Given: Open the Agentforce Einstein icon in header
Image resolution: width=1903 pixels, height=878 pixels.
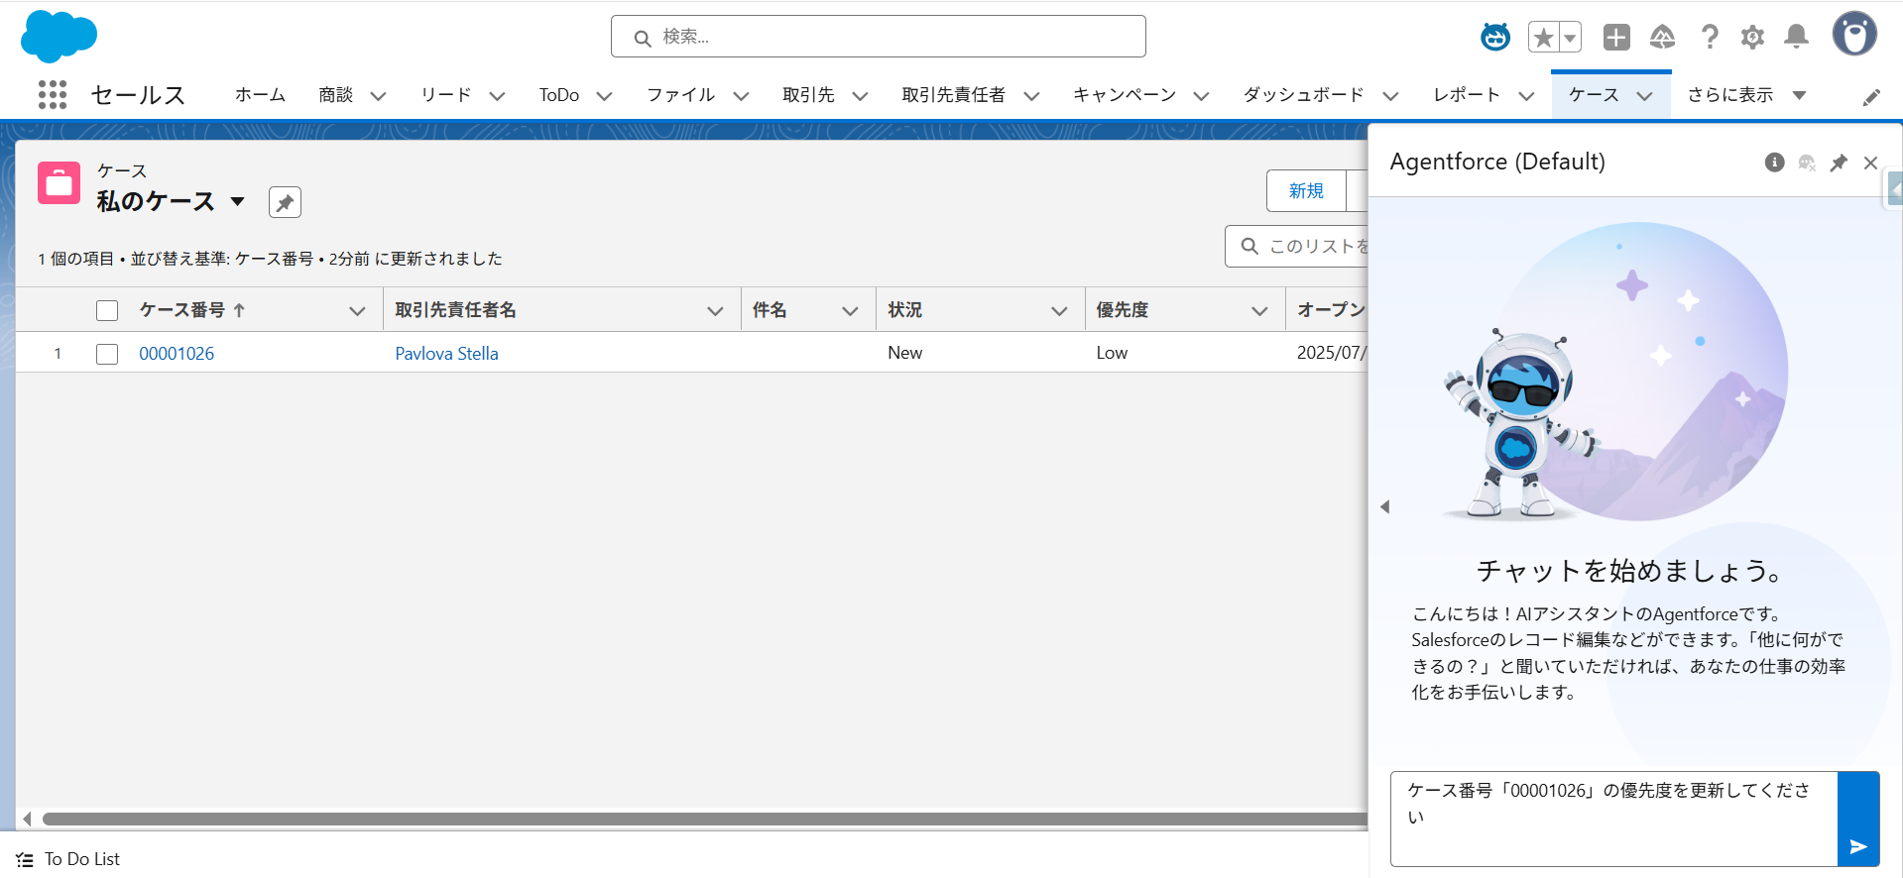Looking at the screenshot, I should pos(1495,37).
